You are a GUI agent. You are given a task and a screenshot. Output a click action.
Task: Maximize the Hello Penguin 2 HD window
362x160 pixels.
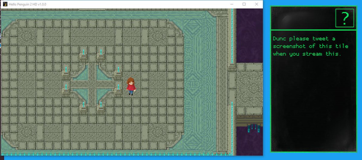click(244, 4)
